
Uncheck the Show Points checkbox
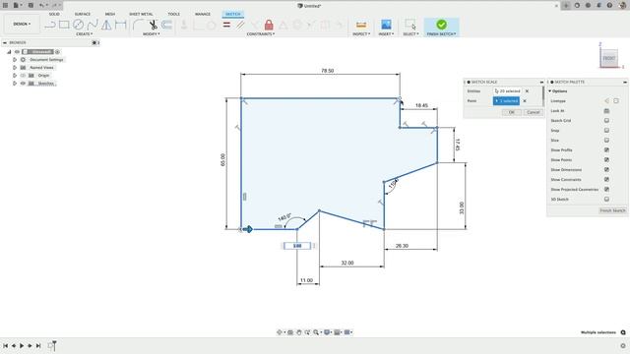click(606, 159)
